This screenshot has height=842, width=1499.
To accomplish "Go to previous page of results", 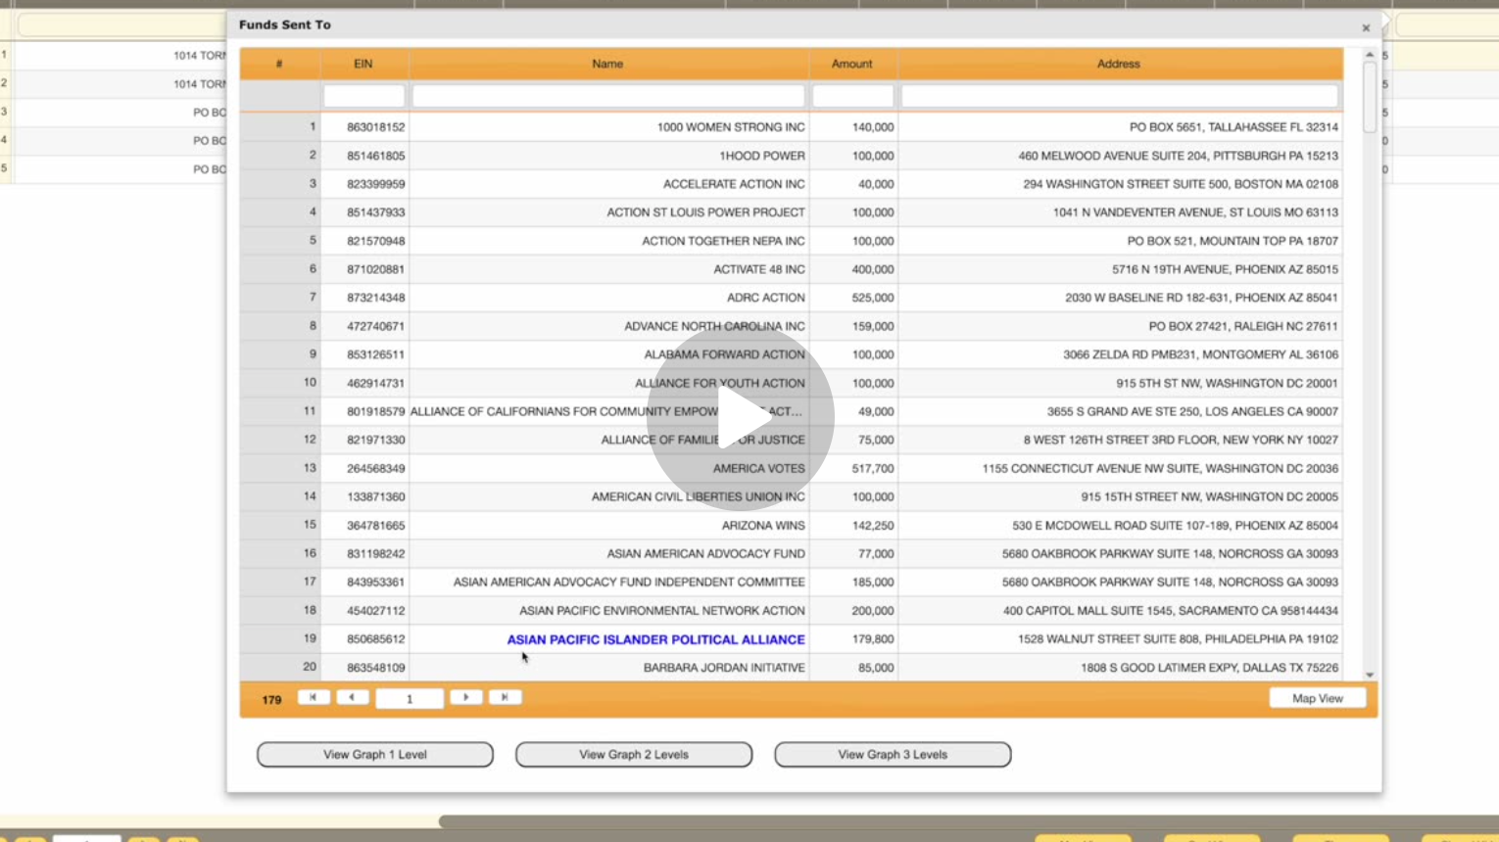I will [352, 697].
